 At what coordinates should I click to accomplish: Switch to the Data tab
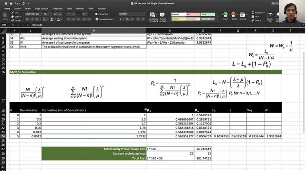(69, 9)
